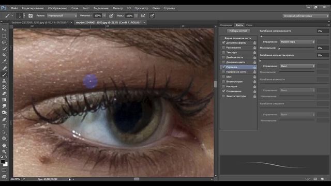The image size is (331, 186).
Task: Enable Текстура checkbox
Action: 223,52
